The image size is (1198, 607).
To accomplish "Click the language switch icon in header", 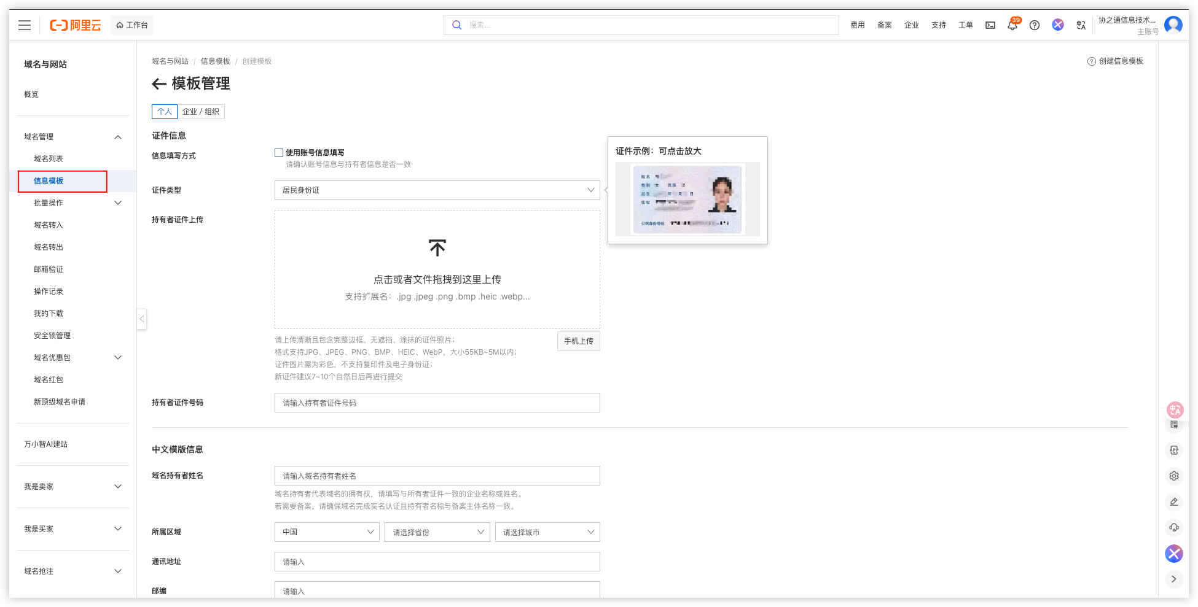I will coord(1081,25).
